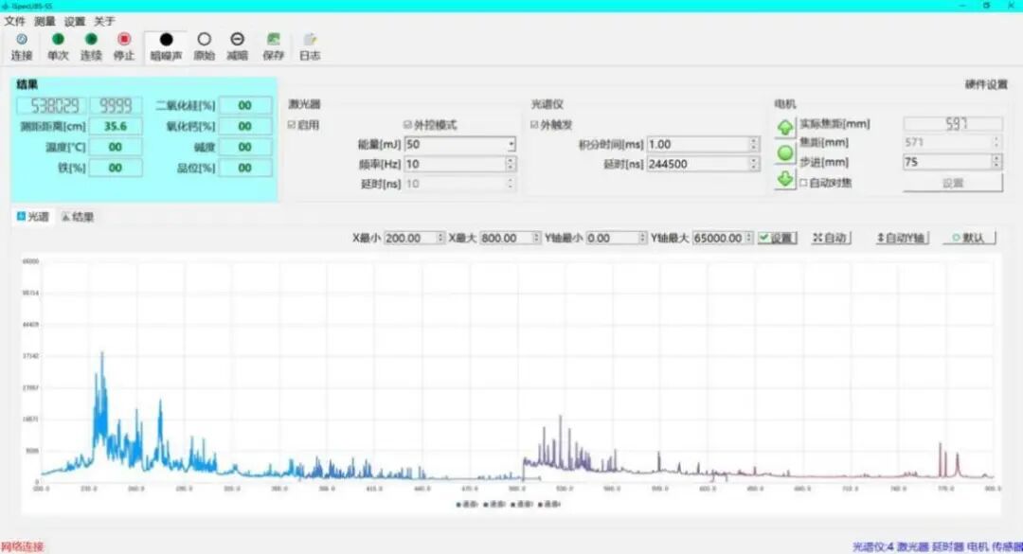Open the 能量[mJ] energy dropdown
The image size is (1023, 554).
(511, 145)
